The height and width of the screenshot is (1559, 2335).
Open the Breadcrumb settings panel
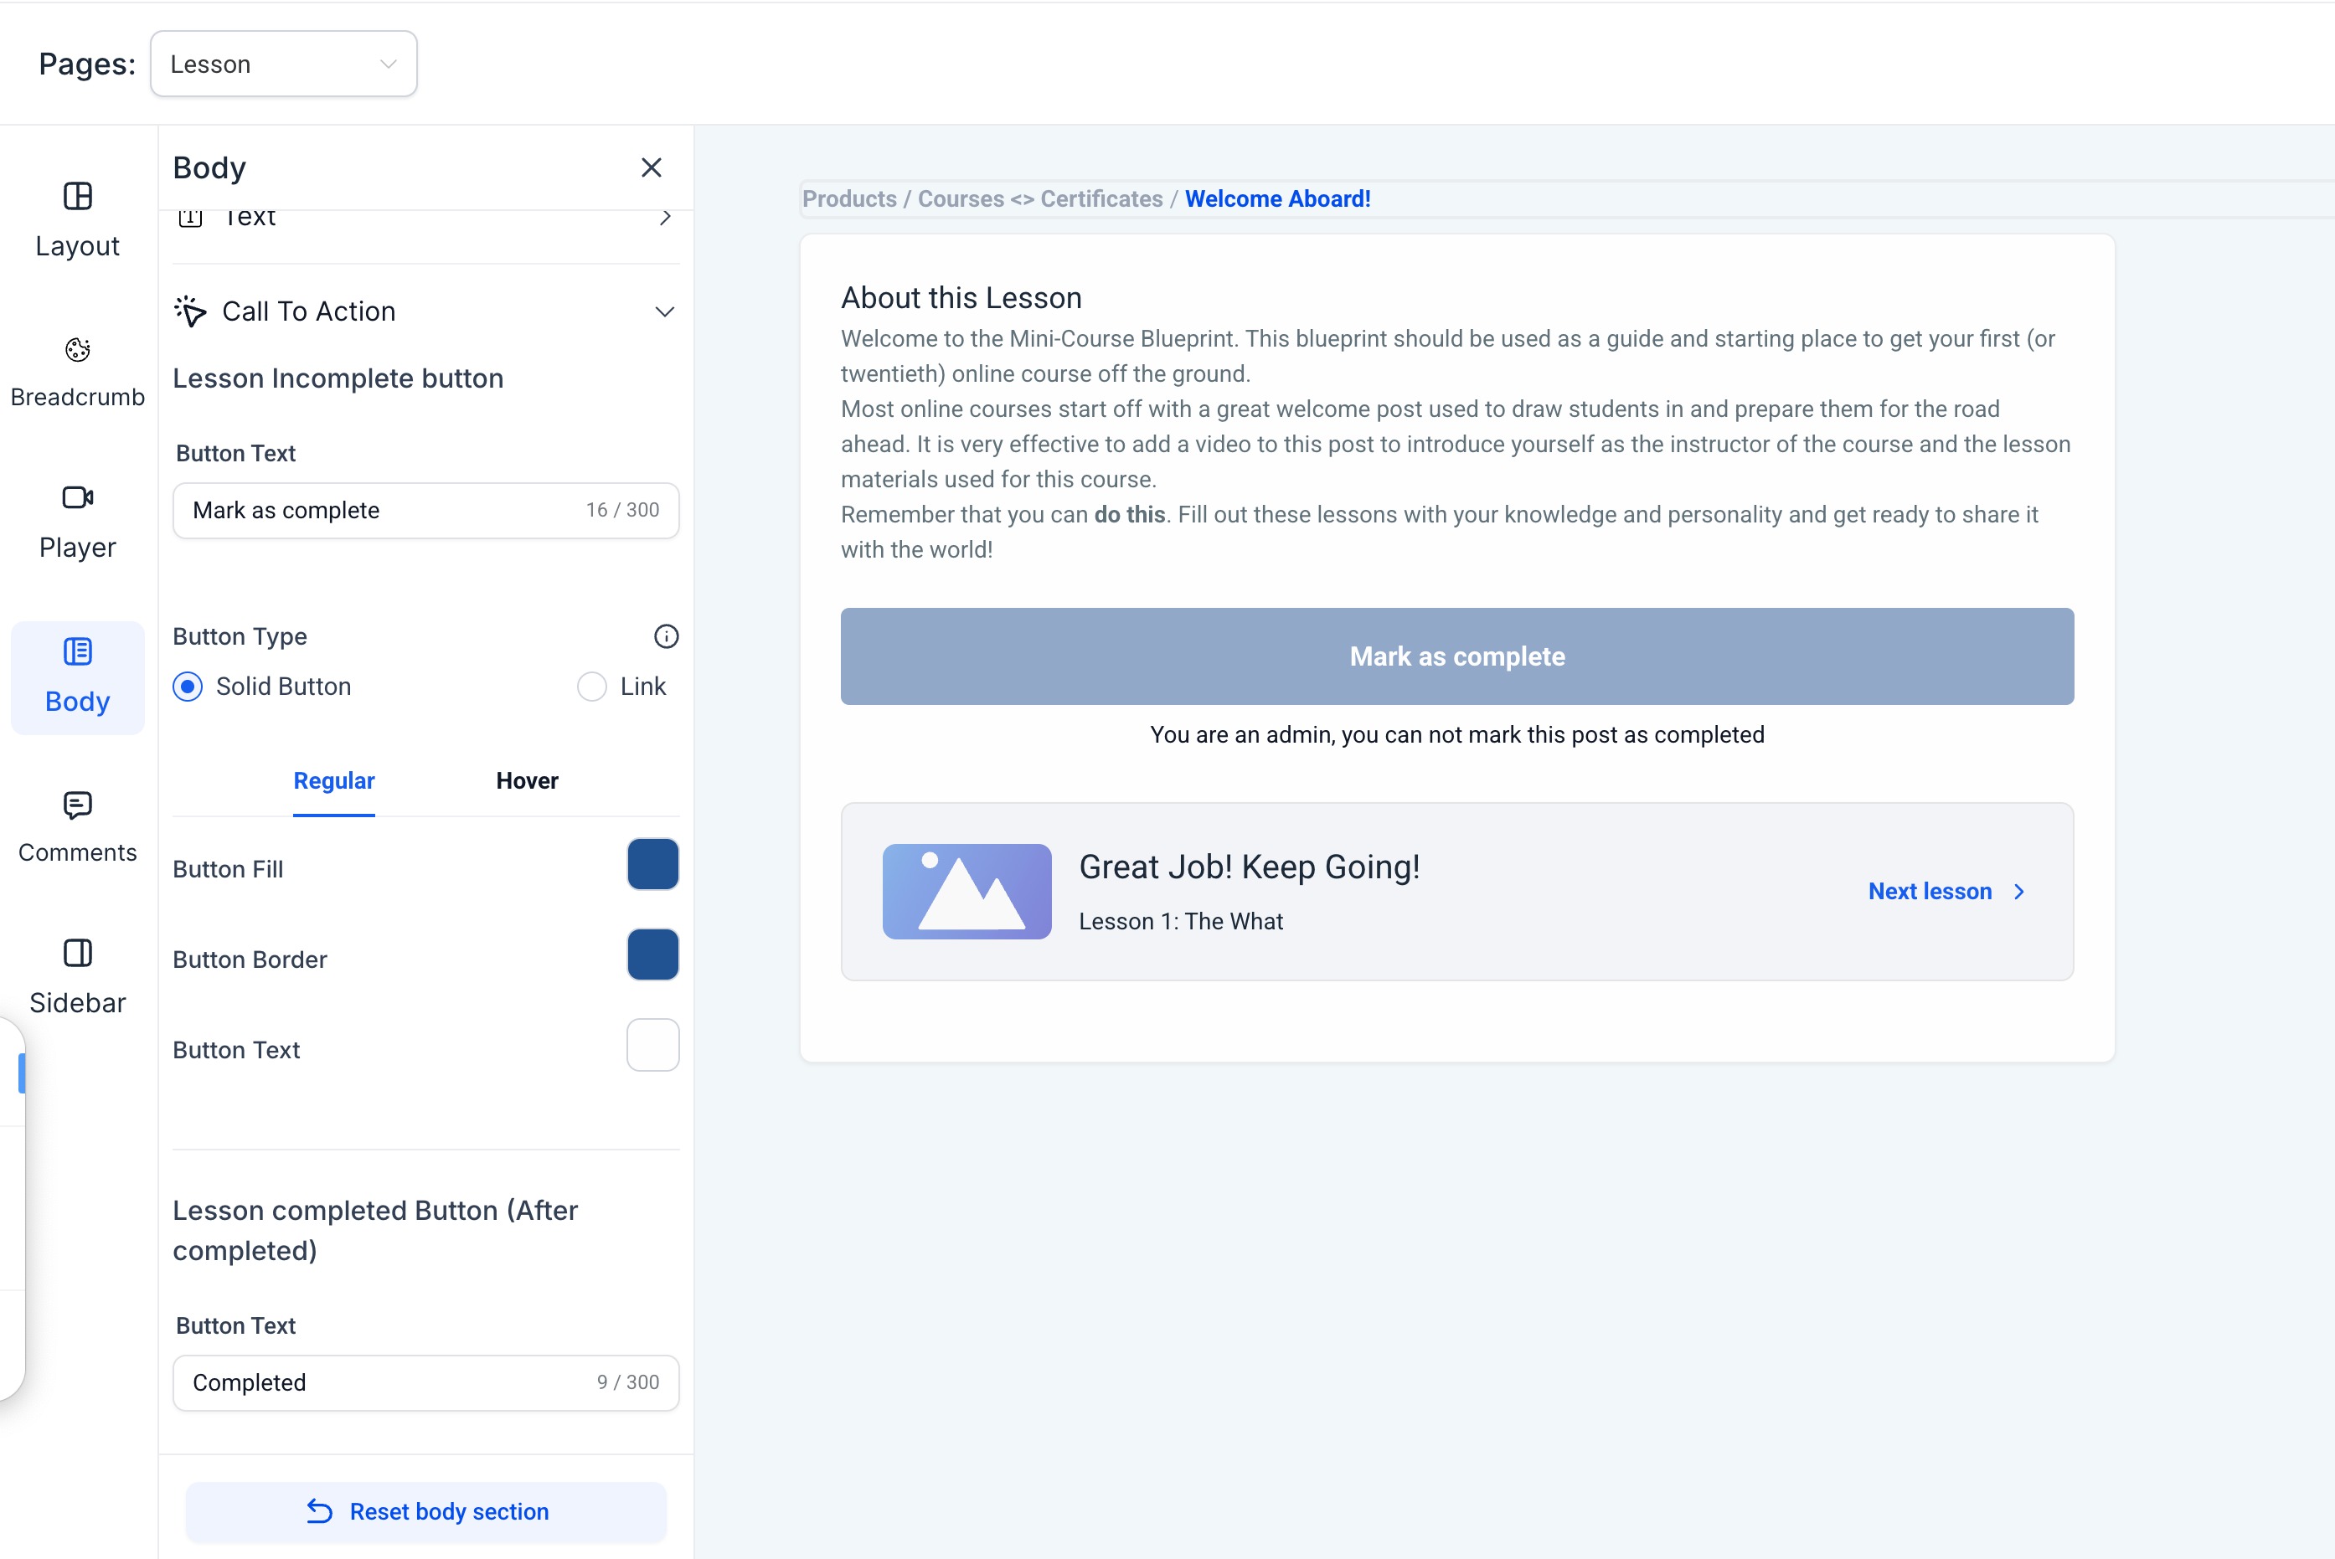(78, 371)
